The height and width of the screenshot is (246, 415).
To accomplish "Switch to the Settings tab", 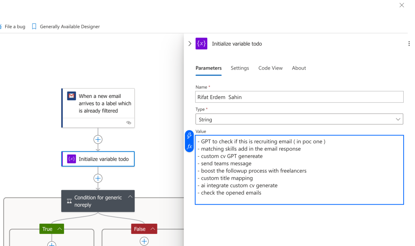I will coord(240,68).
